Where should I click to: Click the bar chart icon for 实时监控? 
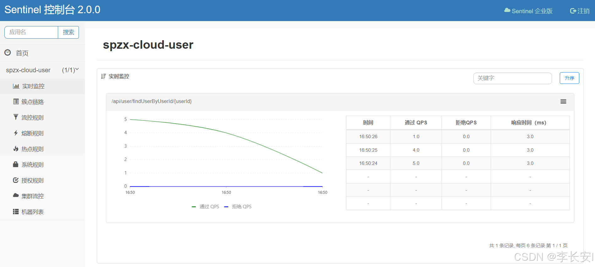pyautogui.click(x=16, y=86)
